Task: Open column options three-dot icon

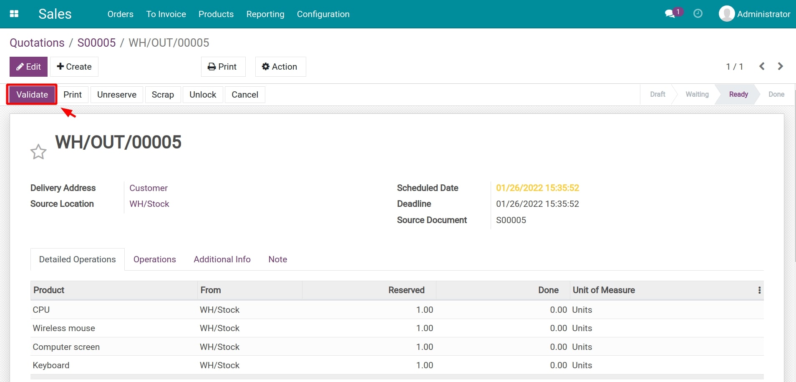Action: coord(759,290)
